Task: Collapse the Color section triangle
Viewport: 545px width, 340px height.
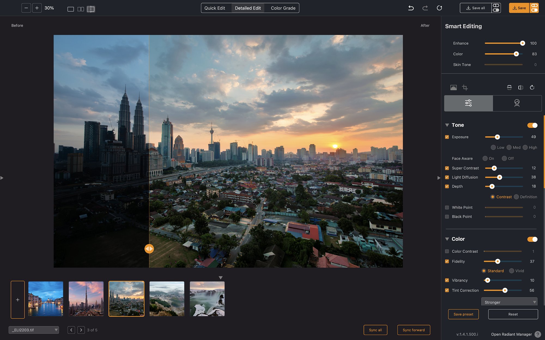Action: coord(447,239)
